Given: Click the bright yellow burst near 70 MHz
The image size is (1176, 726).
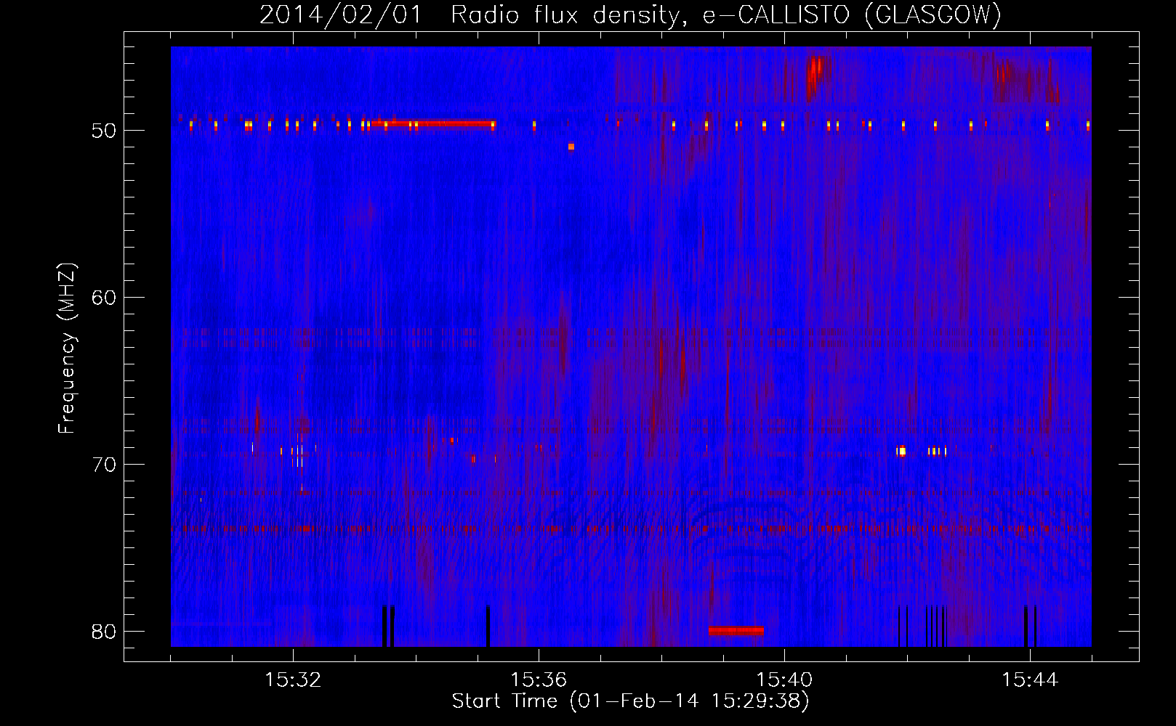Looking at the screenshot, I should point(902,451).
